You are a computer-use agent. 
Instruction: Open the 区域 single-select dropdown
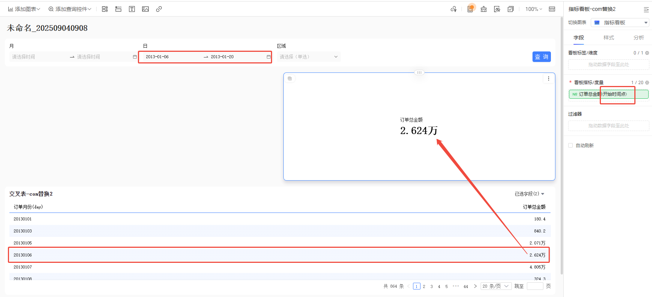click(309, 57)
